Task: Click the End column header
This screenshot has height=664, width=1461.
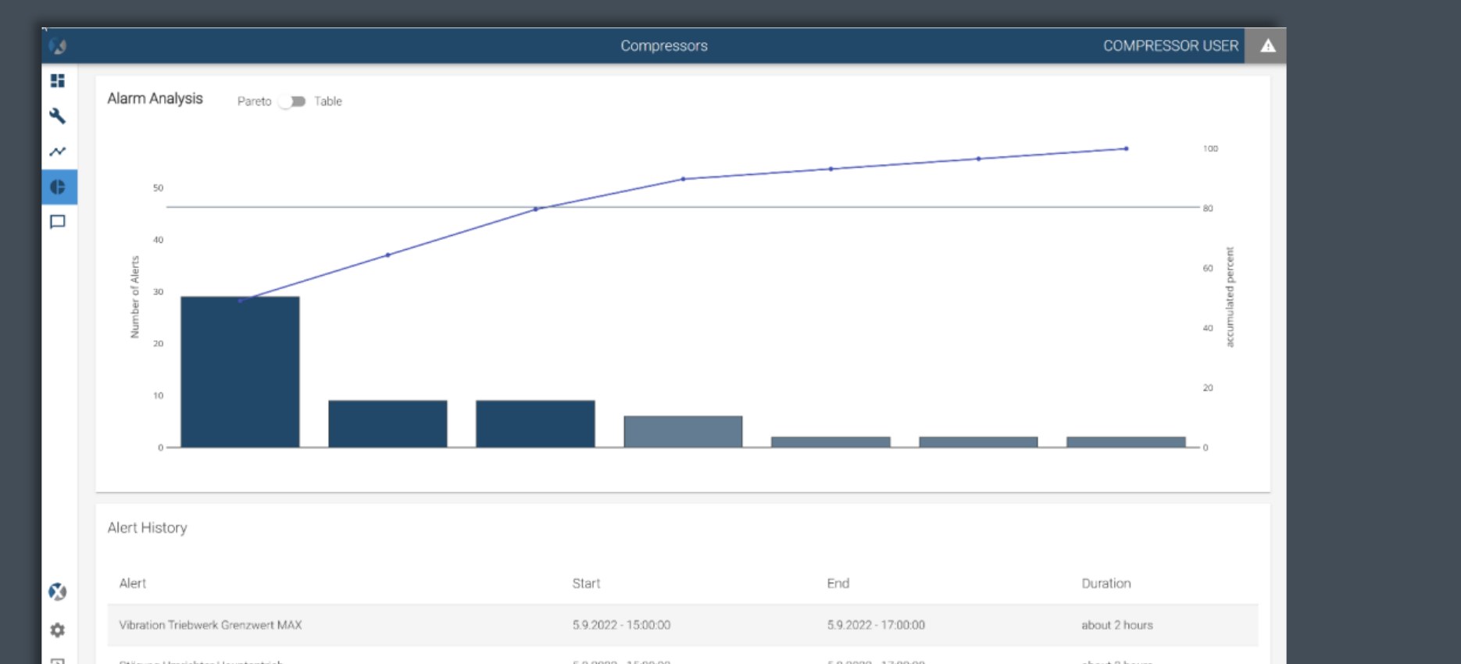Action: (x=838, y=584)
